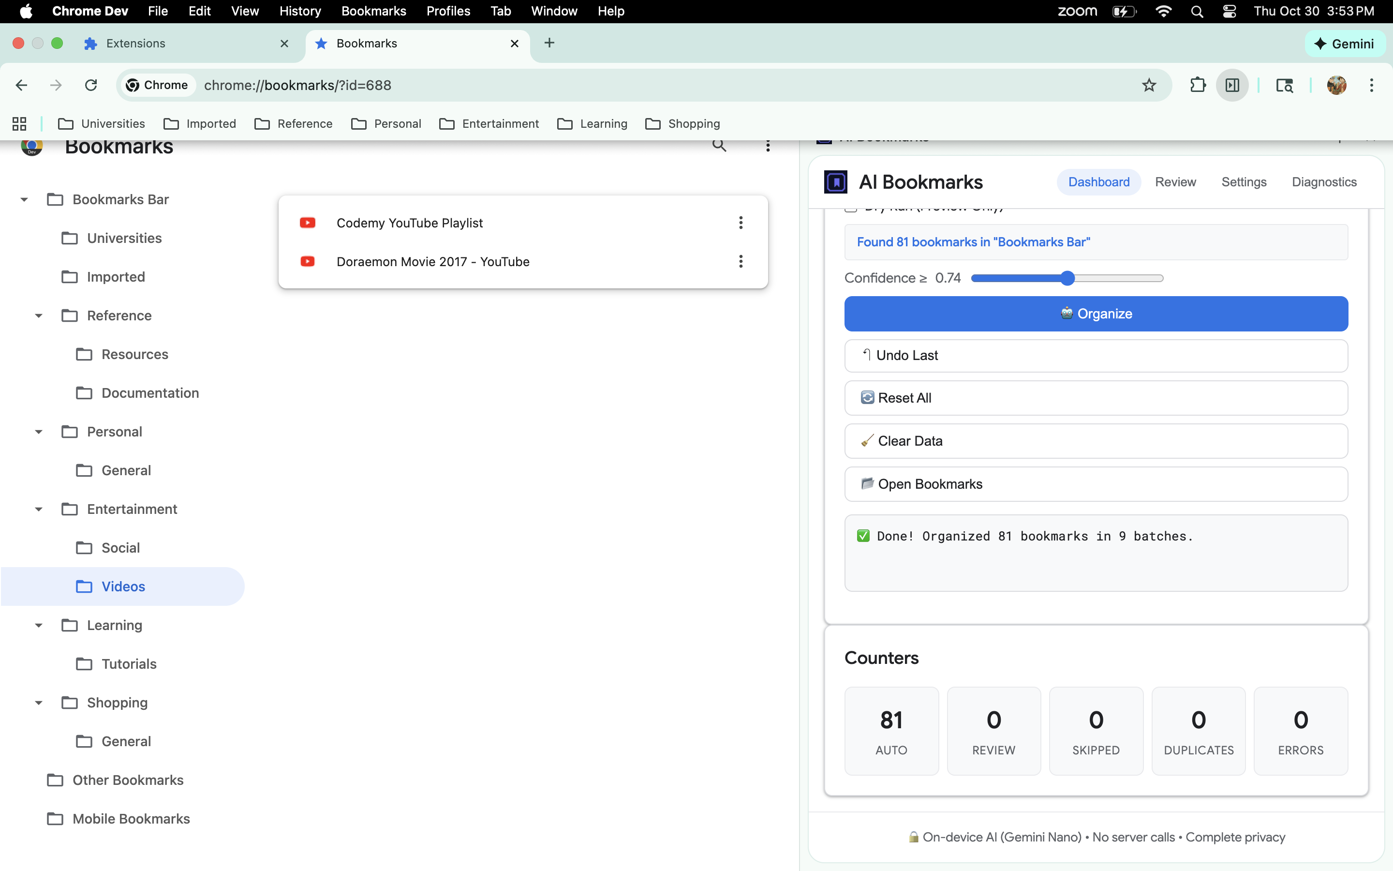The width and height of the screenshot is (1393, 871).
Task: Open the Chrome three-dot menu
Action: click(1372, 85)
